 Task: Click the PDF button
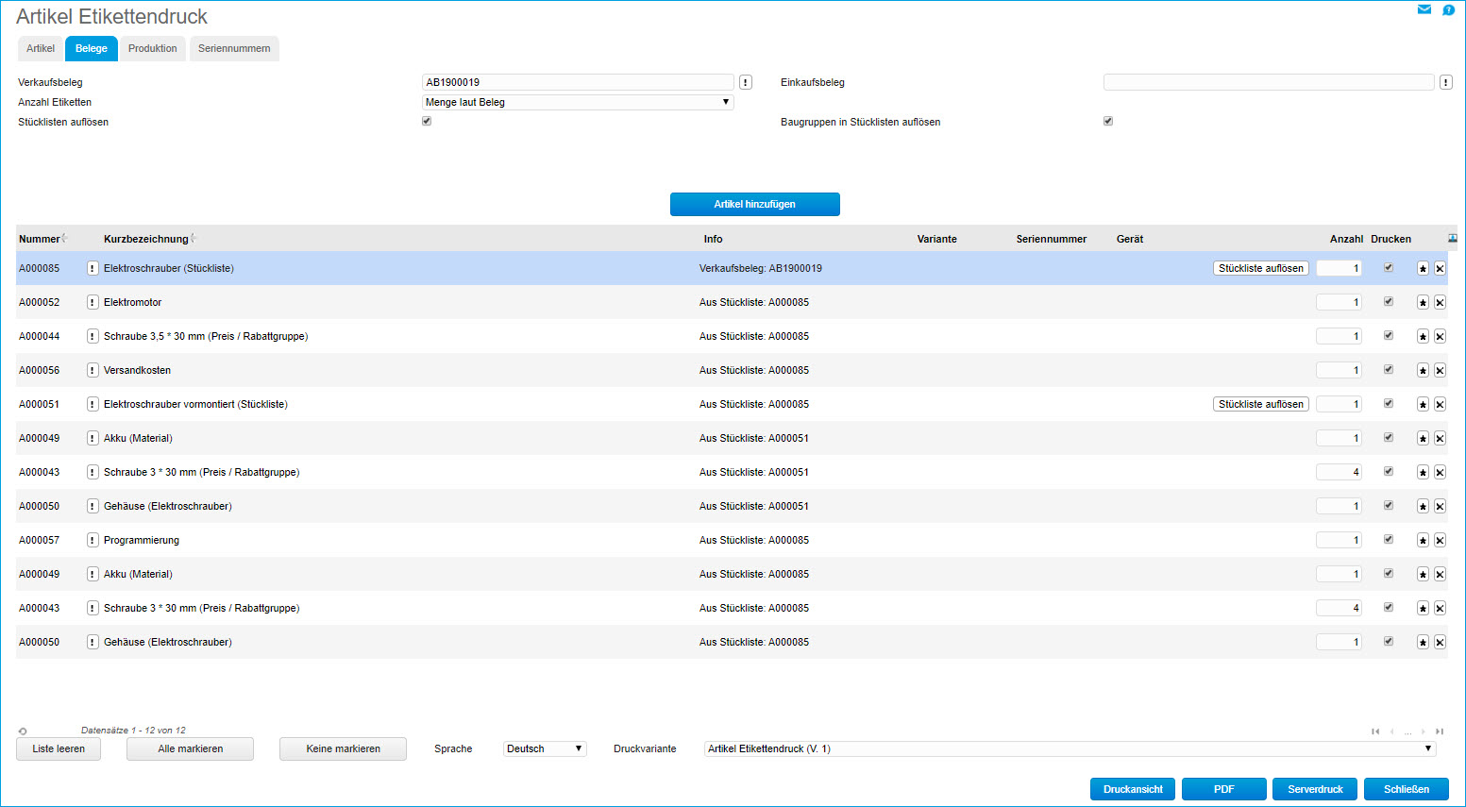1224,789
